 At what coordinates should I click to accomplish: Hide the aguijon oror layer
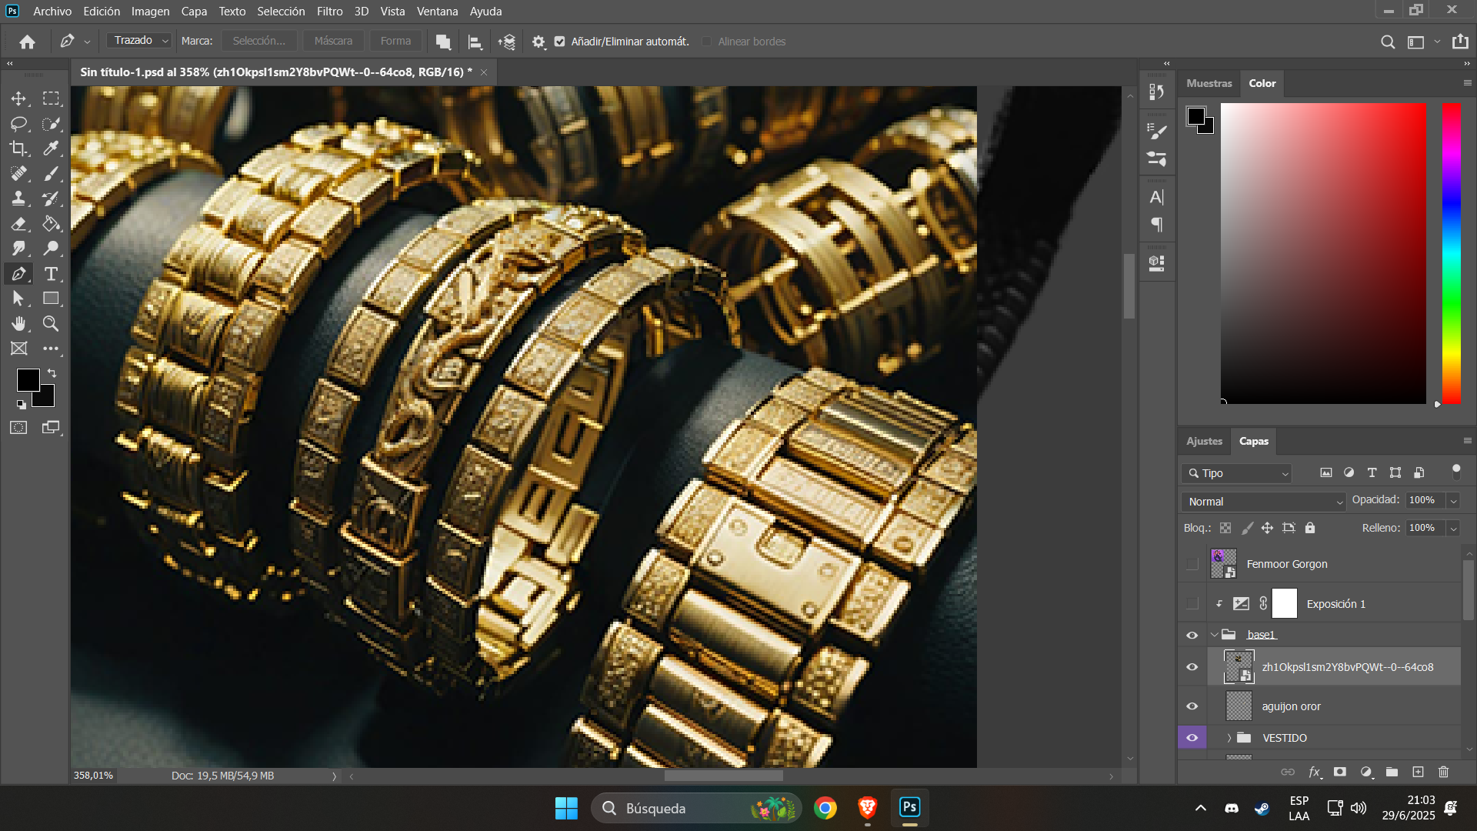coord(1192,706)
